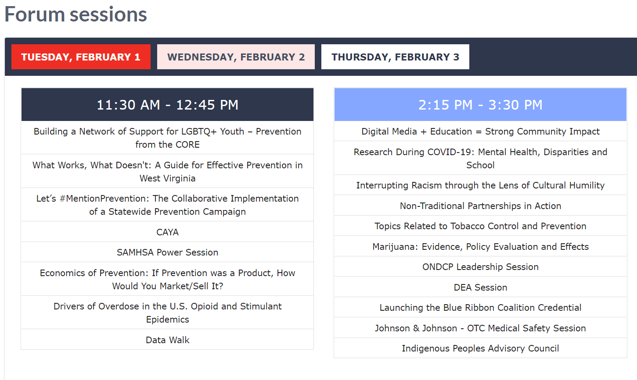Viewport: 637px width, 380px height.
Task: Select Interrupting Racism through Cultural Humility session
Action: click(x=480, y=185)
